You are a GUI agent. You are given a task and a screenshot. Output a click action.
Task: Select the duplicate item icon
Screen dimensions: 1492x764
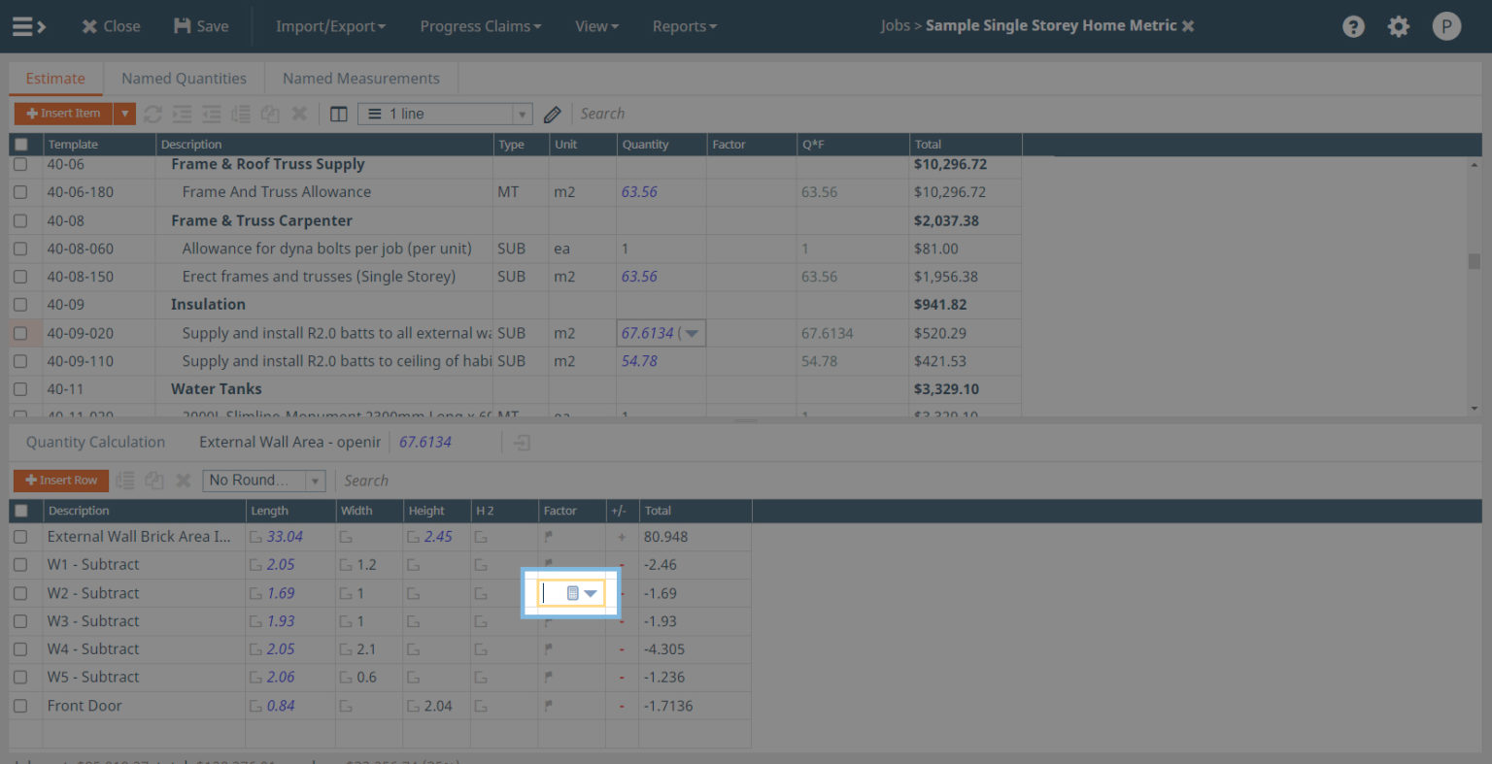coord(269,114)
